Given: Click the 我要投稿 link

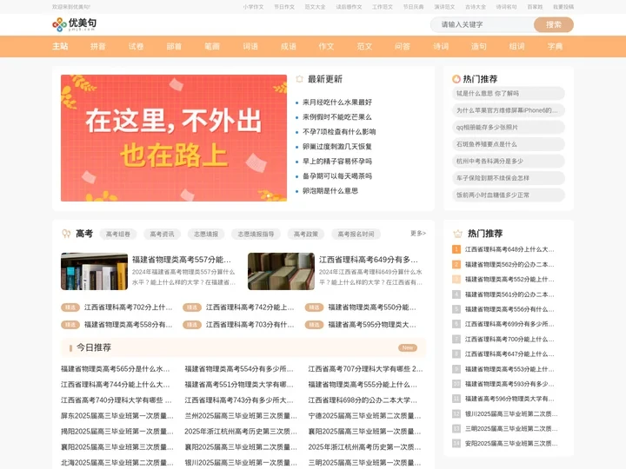Looking at the screenshot, I should (x=563, y=7).
